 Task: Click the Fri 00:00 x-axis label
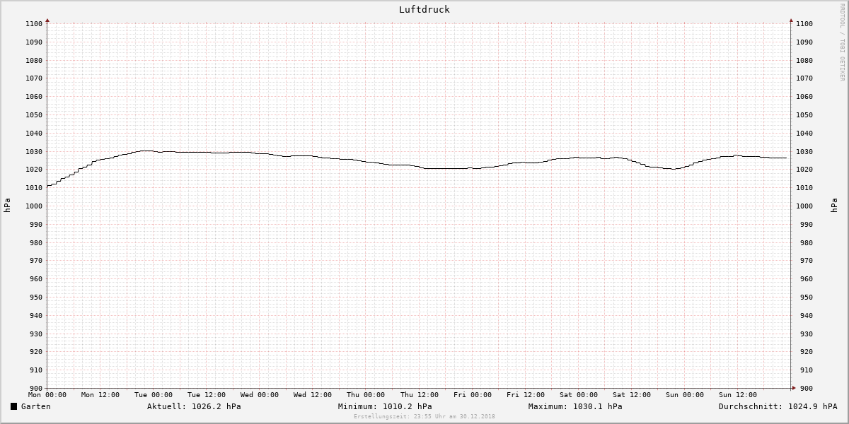click(x=473, y=395)
